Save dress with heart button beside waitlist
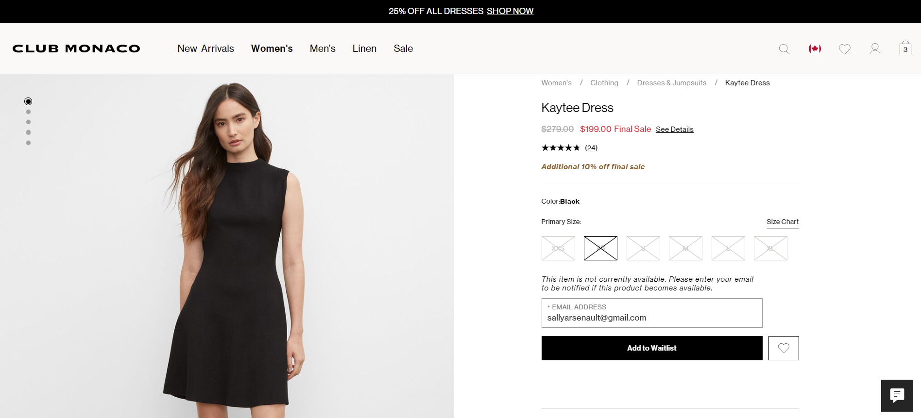This screenshot has height=418, width=921. (784, 348)
